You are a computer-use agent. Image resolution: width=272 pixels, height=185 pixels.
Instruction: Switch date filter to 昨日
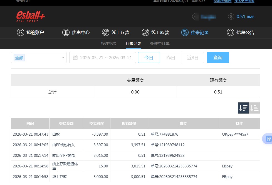click(171, 57)
